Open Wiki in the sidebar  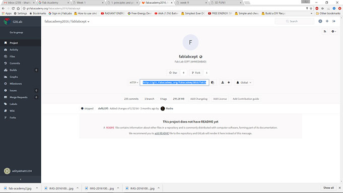[x=20, y=111]
